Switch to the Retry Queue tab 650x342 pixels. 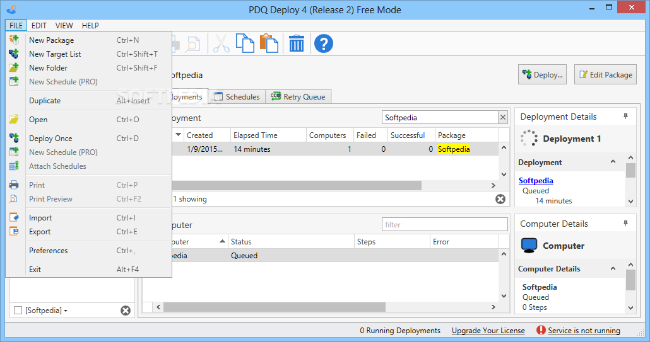(x=298, y=97)
